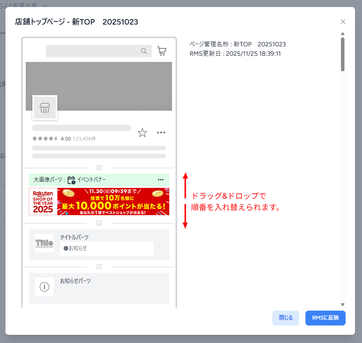
Task: Click in the preview search box
Action: tap(94, 51)
